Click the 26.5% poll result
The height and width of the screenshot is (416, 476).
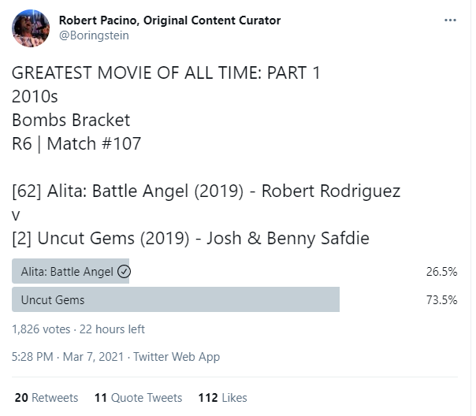(441, 272)
